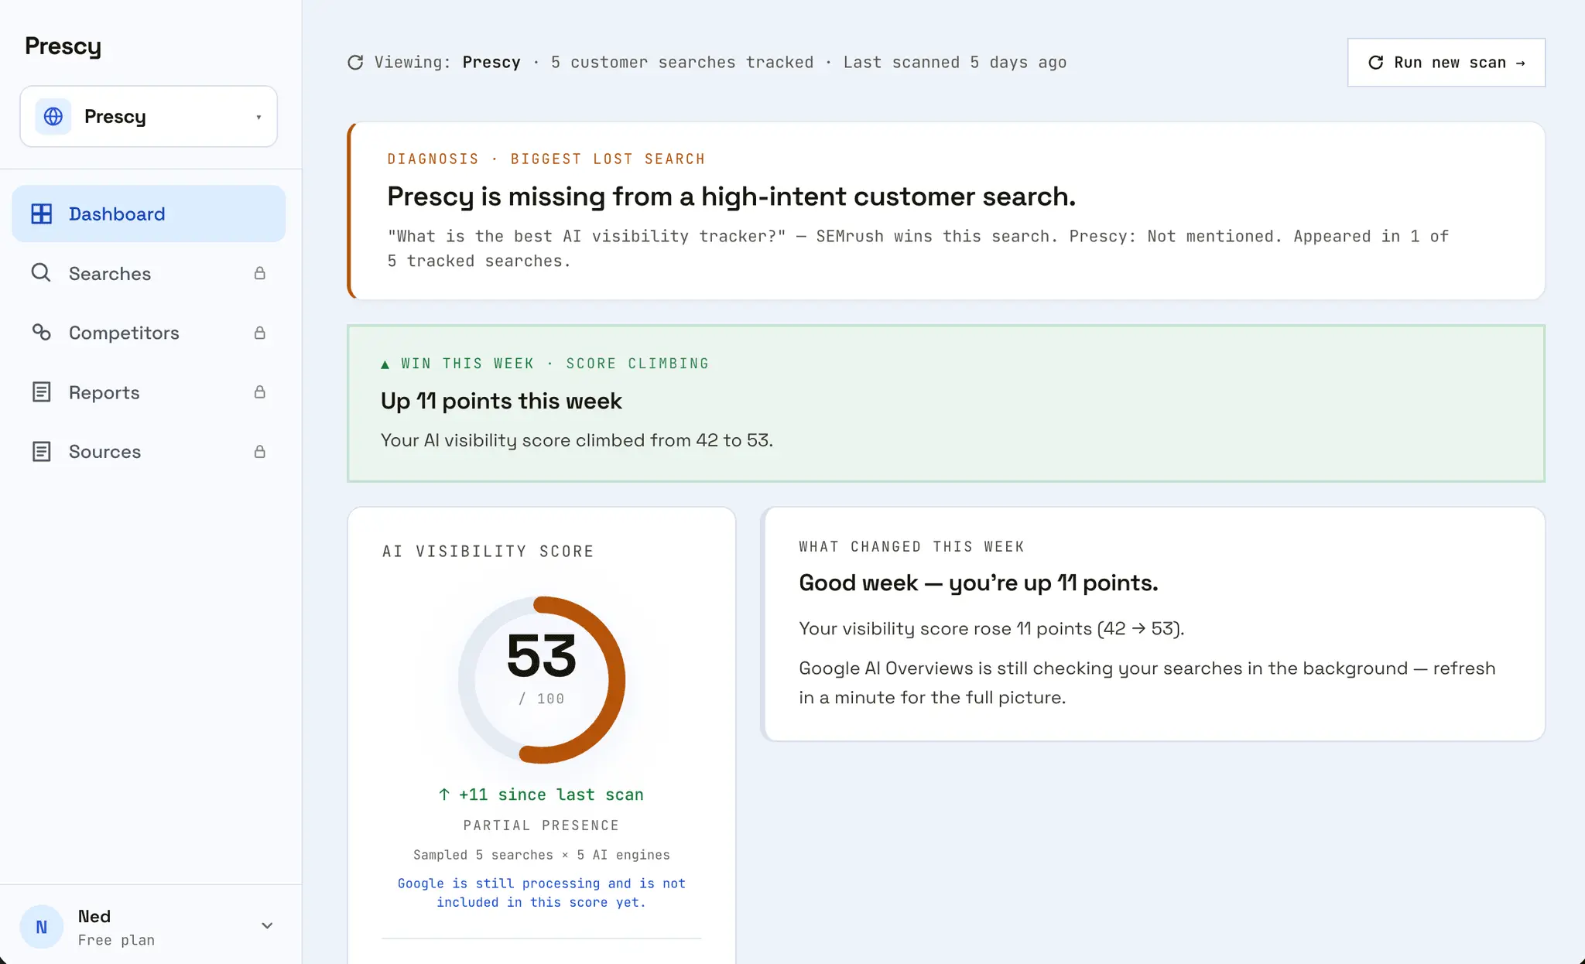Click 'Your visibility score rose 11 points' line
The image size is (1585, 964).
(991, 628)
